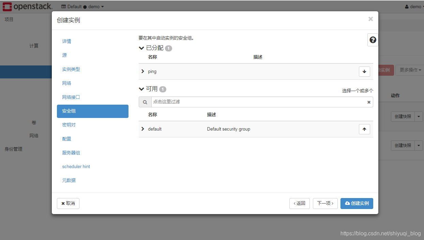The height and width of the screenshot is (240, 424).
Task: Open second 创建快照 dropdown arrow
Action: coord(419,146)
